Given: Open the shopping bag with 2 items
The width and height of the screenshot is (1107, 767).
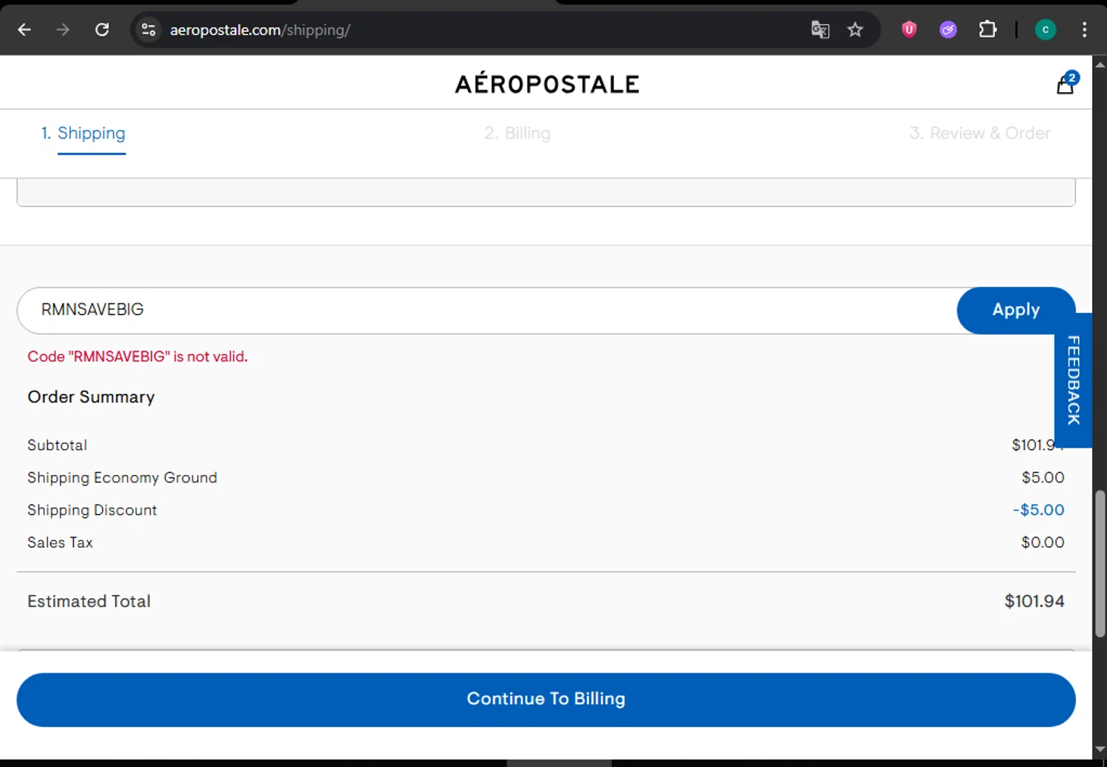Looking at the screenshot, I should pos(1066,83).
